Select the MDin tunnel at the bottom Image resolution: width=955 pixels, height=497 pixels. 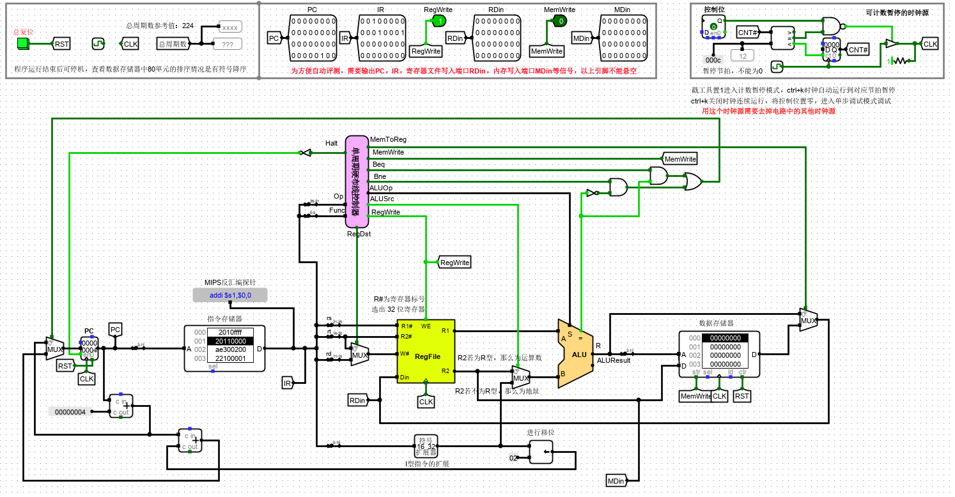[x=616, y=480]
